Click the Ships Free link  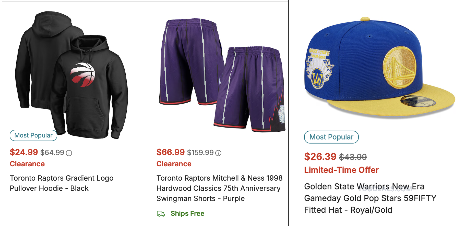click(x=187, y=214)
